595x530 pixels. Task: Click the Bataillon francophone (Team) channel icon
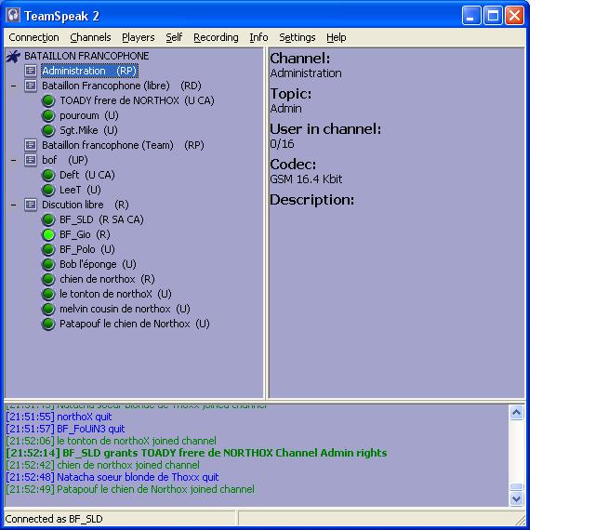31,145
